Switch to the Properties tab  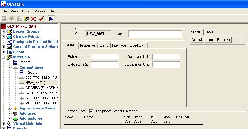point(88,45)
